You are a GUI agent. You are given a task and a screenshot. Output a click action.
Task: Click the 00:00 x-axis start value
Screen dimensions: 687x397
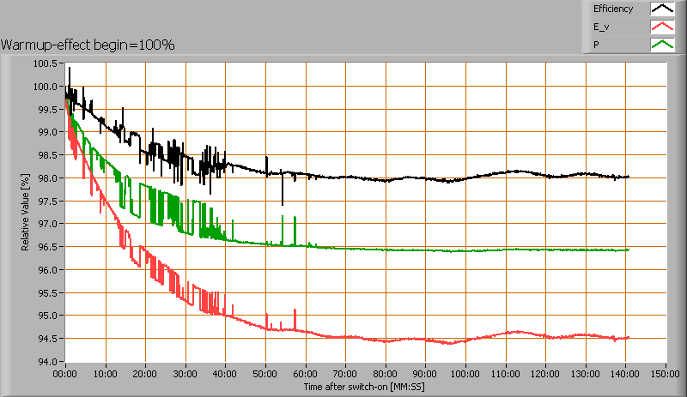pos(65,375)
